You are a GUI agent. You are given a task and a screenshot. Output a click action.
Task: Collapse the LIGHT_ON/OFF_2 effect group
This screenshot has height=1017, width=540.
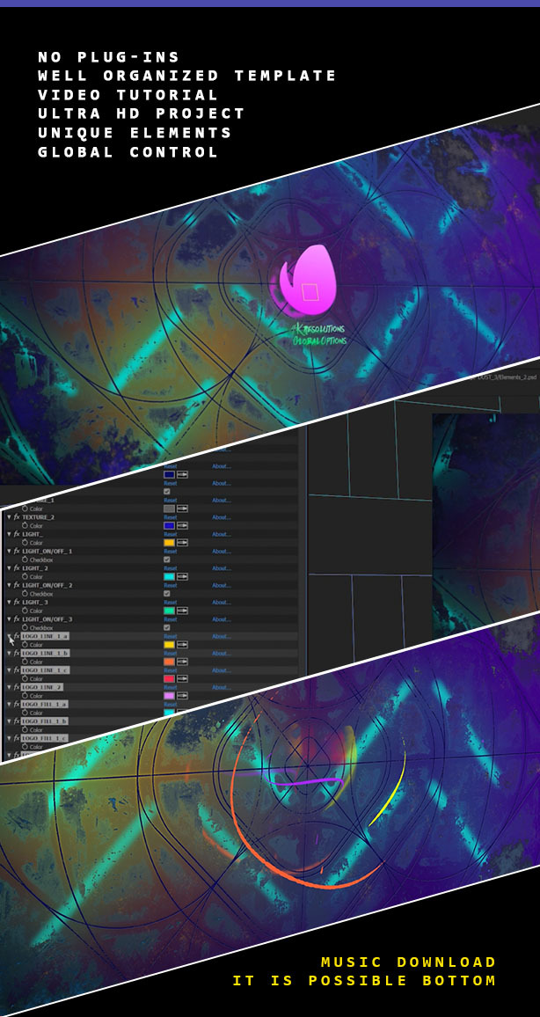click(x=9, y=585)
